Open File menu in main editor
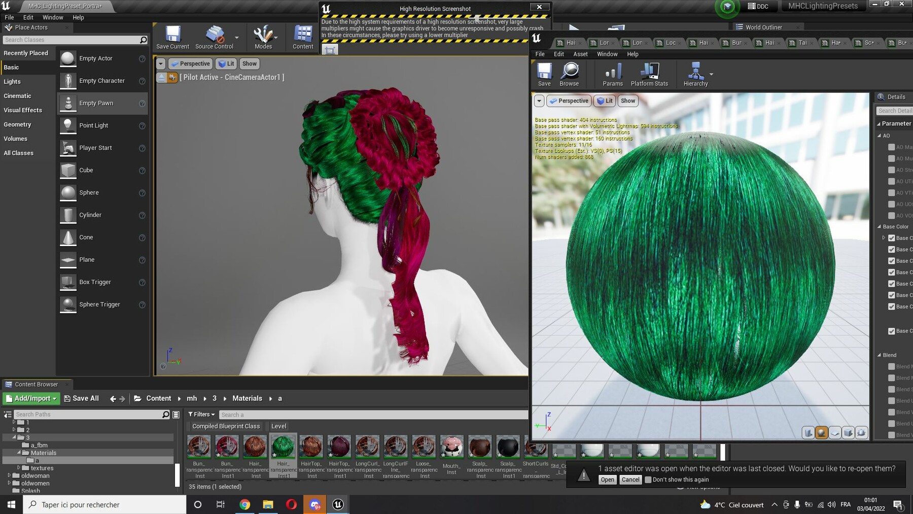Viewport: 913px width, 514px height. tap(9, 17)
